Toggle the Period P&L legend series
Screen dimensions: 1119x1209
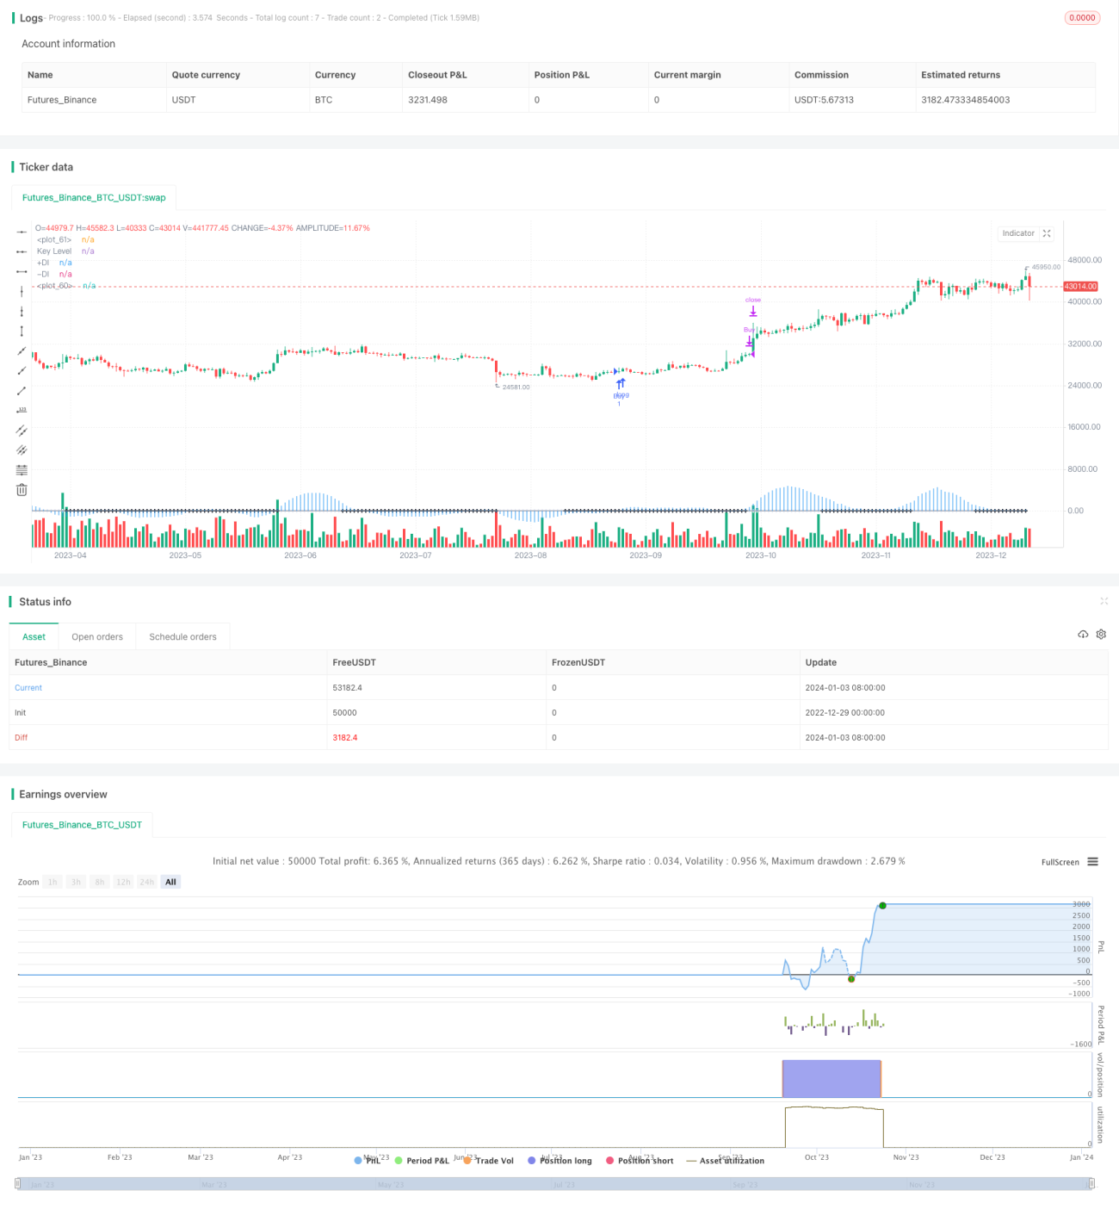[422, 1161]
